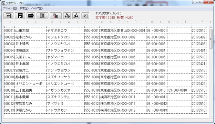Viewport: 215px width, 124px height.
Task: Click the first font size icon
Action: pyautogui.click(x=67, y=16)
